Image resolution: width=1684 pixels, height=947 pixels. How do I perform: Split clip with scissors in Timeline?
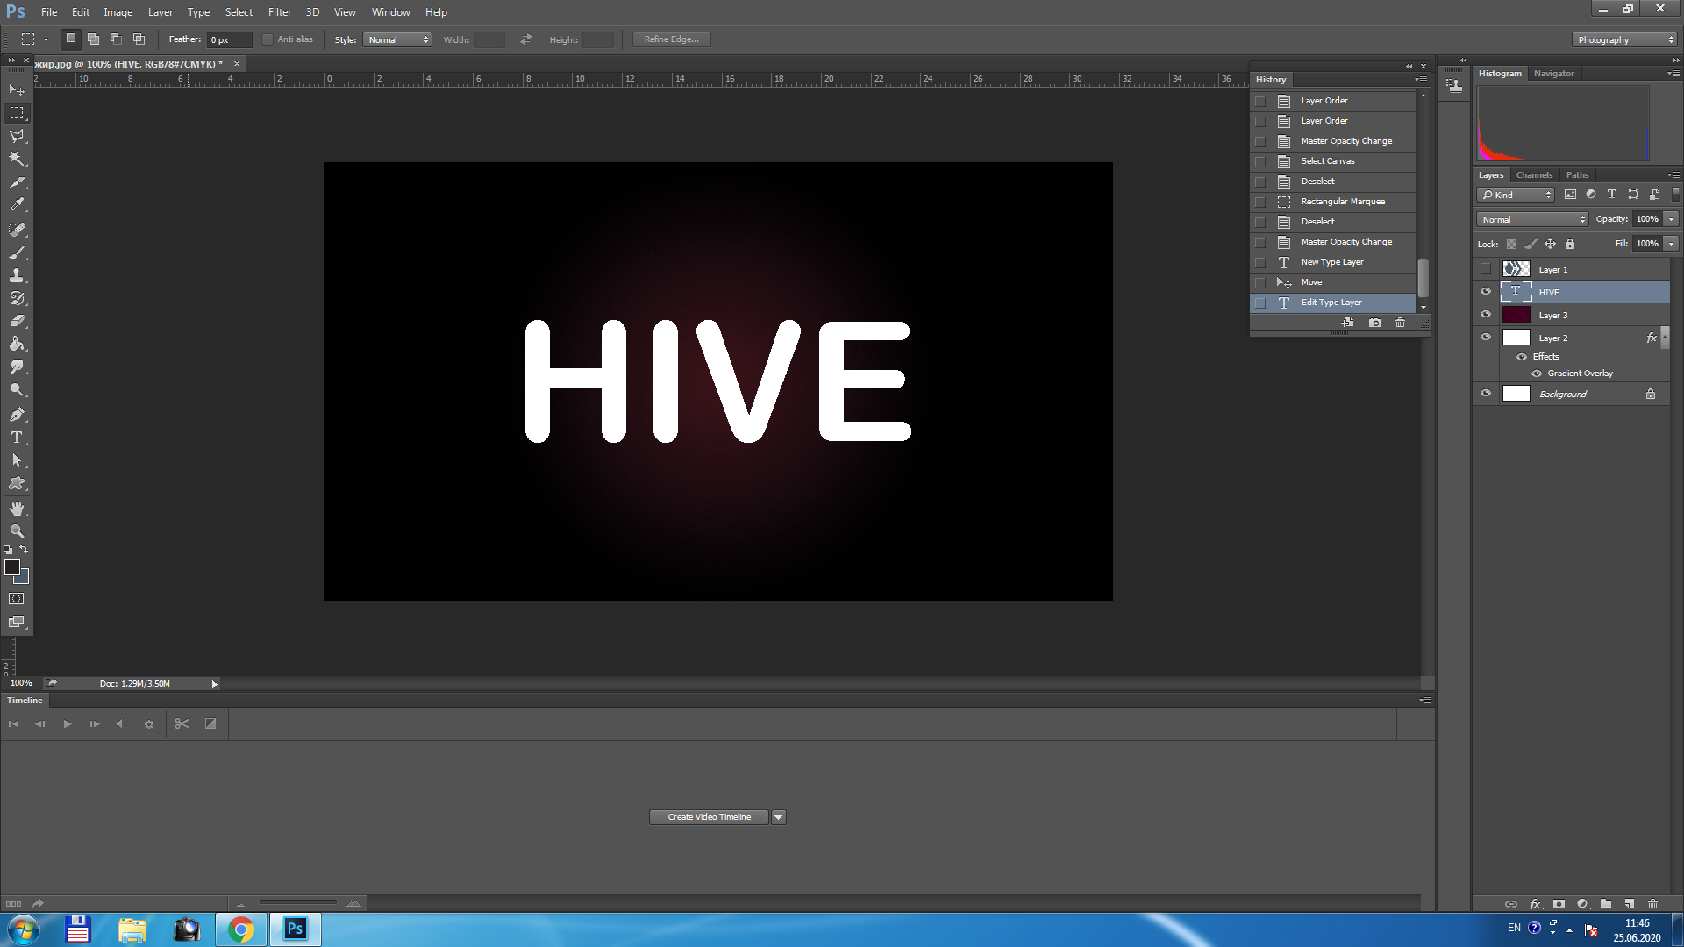182,723
